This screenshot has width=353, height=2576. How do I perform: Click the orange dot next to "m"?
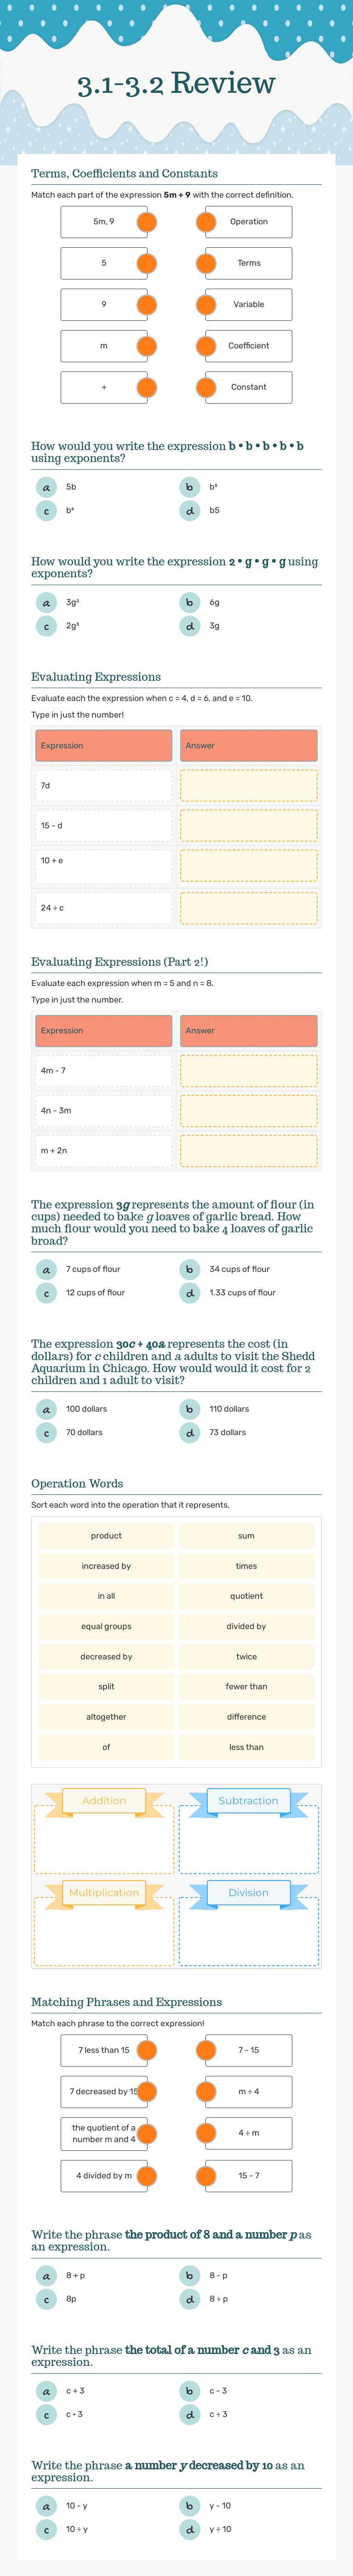coord(148,346)
